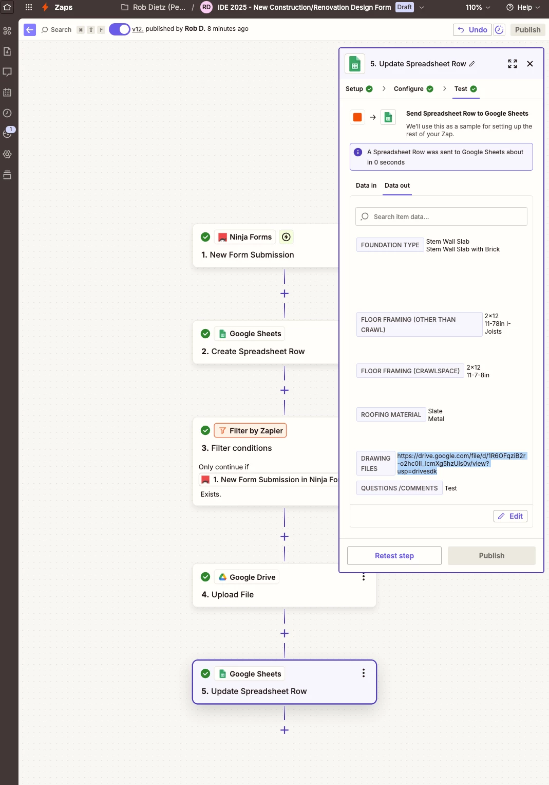The image size is (549, 785).
Task: Click the Zap title IDE 2025 form
Action: click(x=304, y=7)
